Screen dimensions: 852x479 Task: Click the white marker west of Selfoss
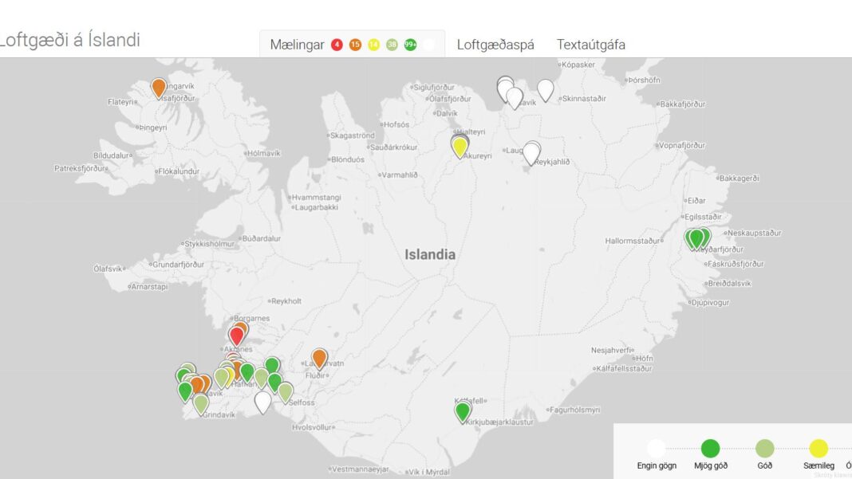[262, 402]
